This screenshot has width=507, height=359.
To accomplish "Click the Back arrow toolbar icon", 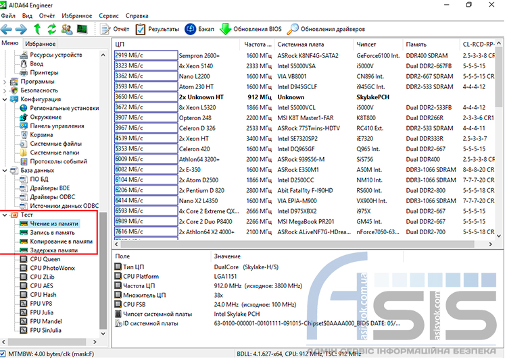I will tap(6, 30).
